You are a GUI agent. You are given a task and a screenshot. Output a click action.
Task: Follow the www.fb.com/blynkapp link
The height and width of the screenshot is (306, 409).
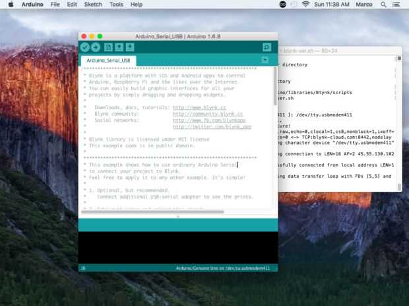tap(209, 120)
